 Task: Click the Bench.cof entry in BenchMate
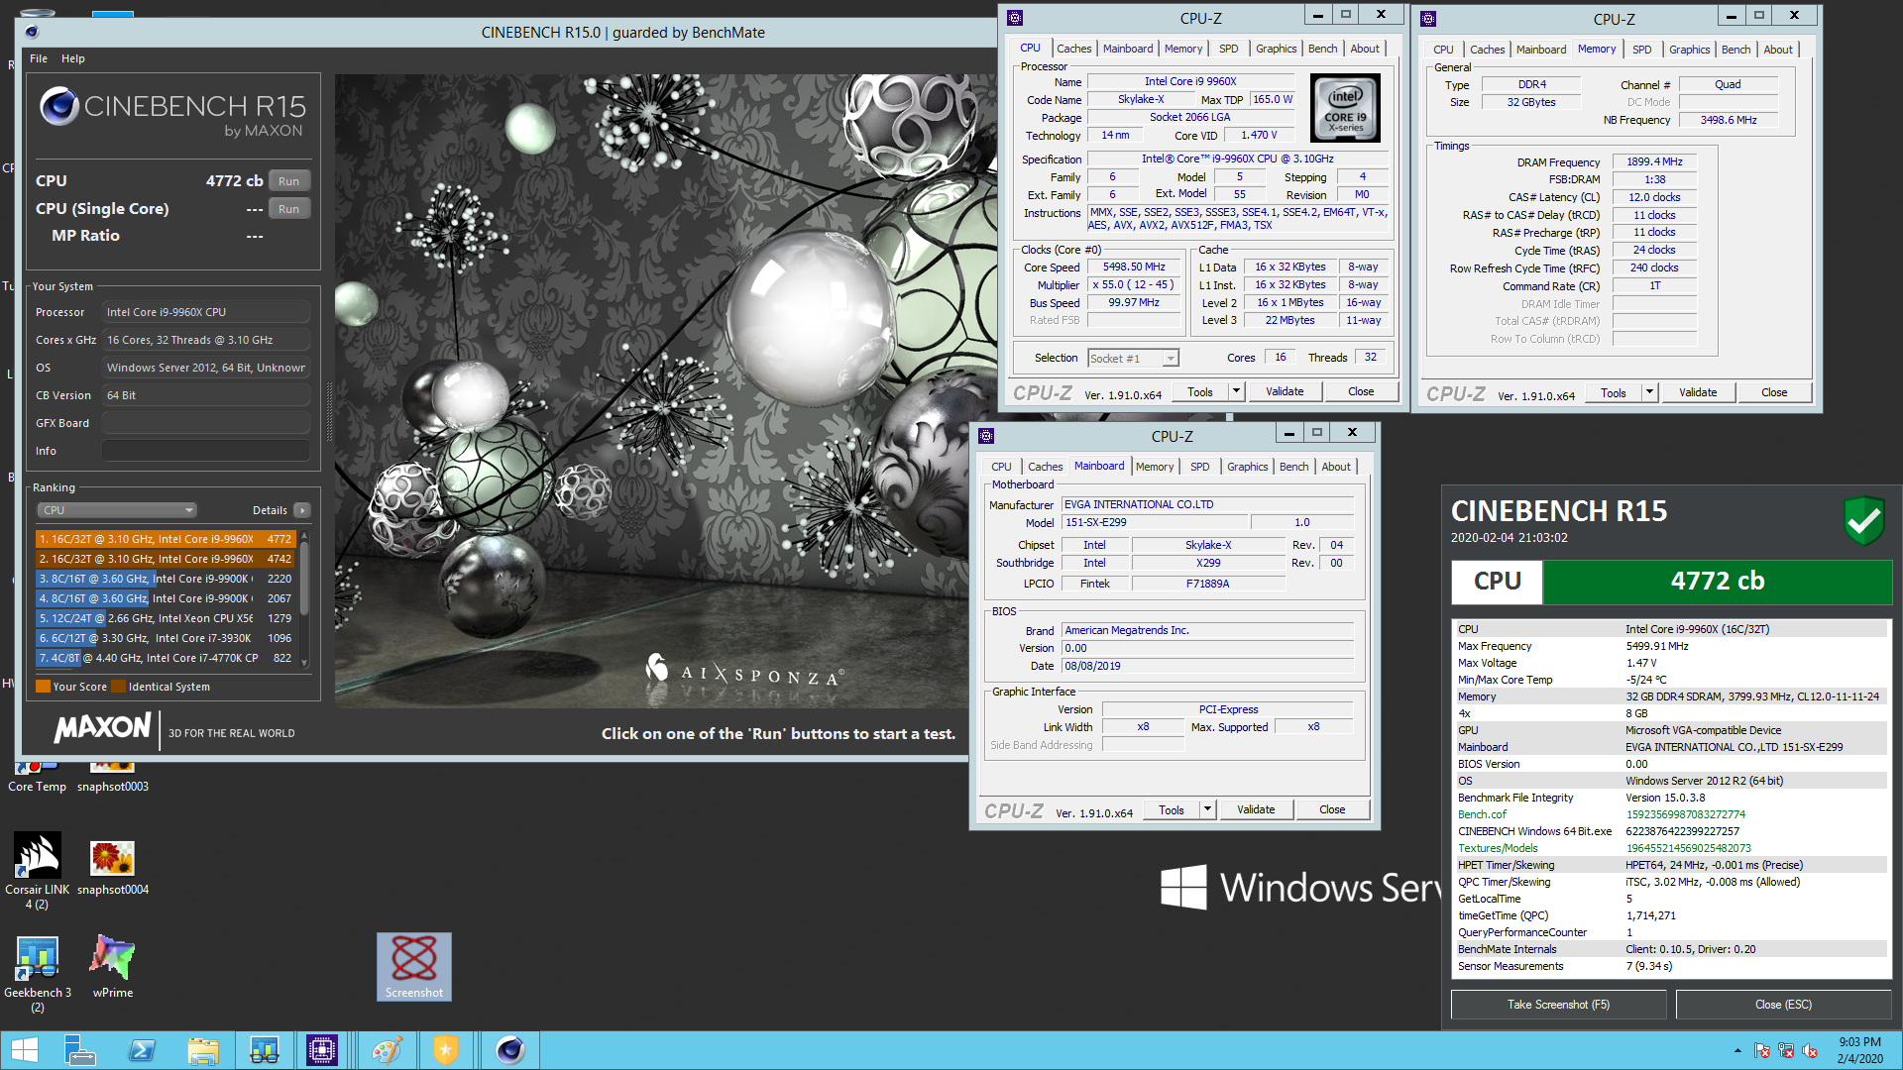[1482, 814]
